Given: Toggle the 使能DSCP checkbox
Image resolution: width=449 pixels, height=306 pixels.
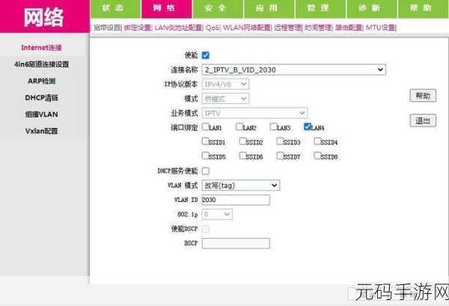Looking at the screenshot, I should pyautogui.click(x=206, y=229).
